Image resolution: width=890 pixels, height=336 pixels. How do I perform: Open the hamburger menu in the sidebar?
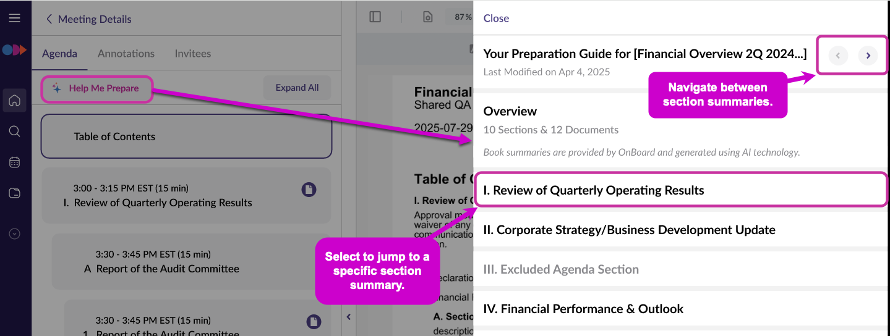click(x=15, y=18)
